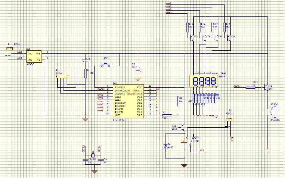Select the SW1 pushbutton switch
The width and height of the screenshot is (285, 178).
[105, 65]
